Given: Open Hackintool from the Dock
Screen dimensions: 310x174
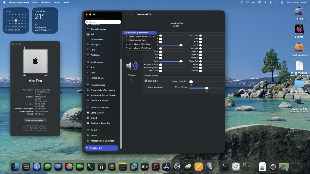Looking at the screenshot, I should pos(246,167).
